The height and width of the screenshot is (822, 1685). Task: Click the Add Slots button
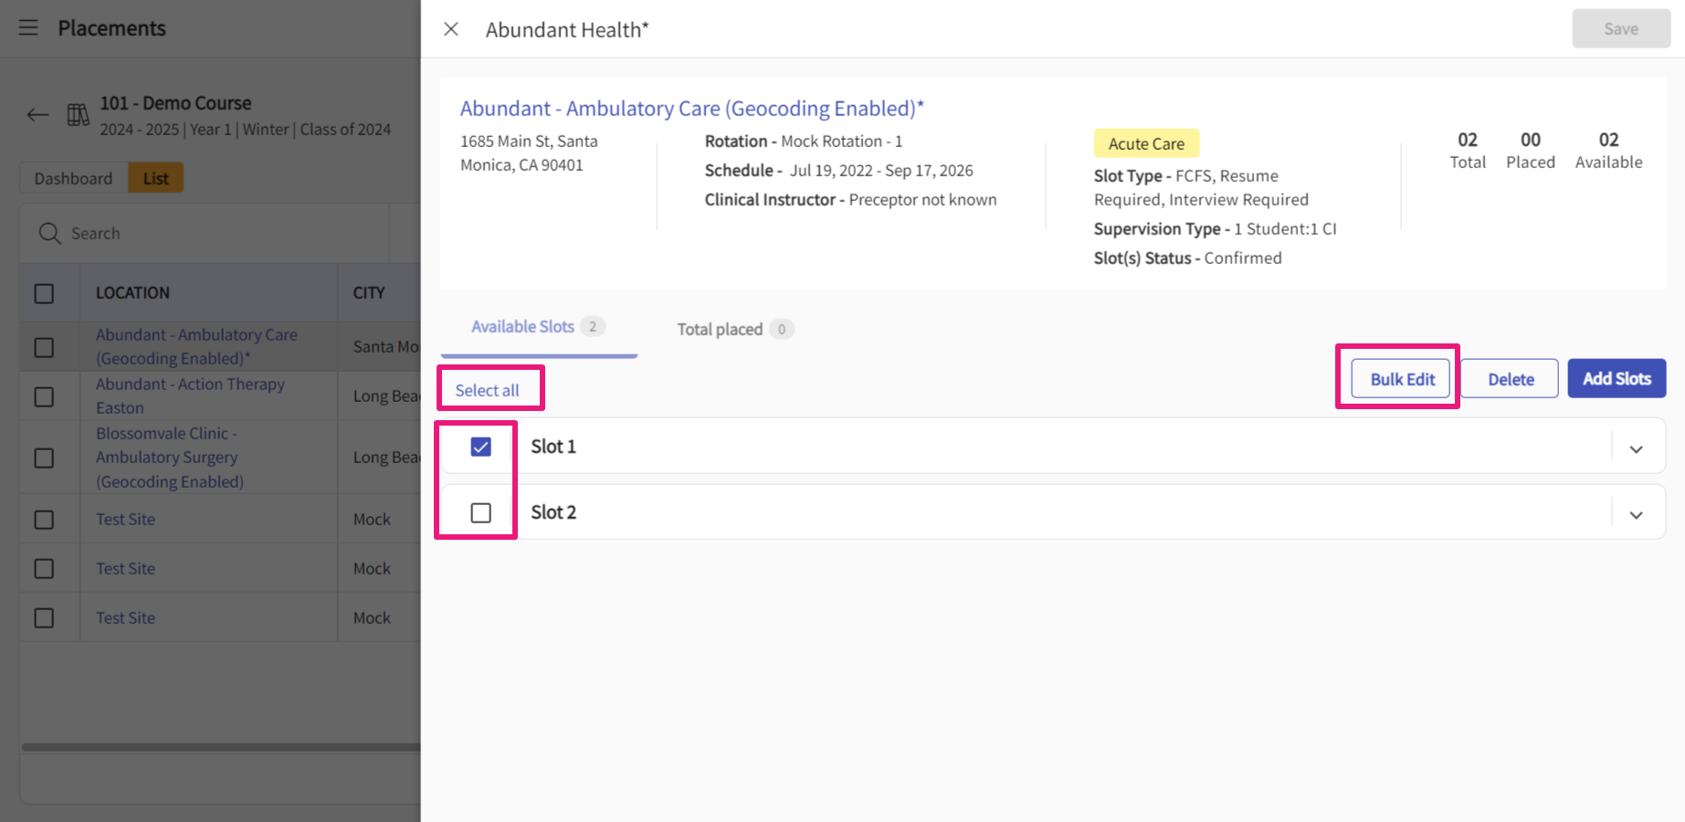pos(1616,378)
